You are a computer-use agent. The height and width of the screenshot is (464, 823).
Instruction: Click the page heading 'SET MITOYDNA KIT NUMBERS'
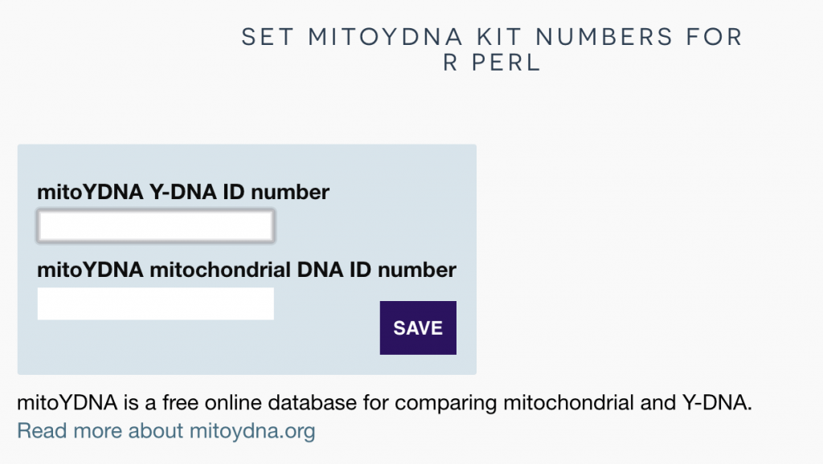click(490, 36)
